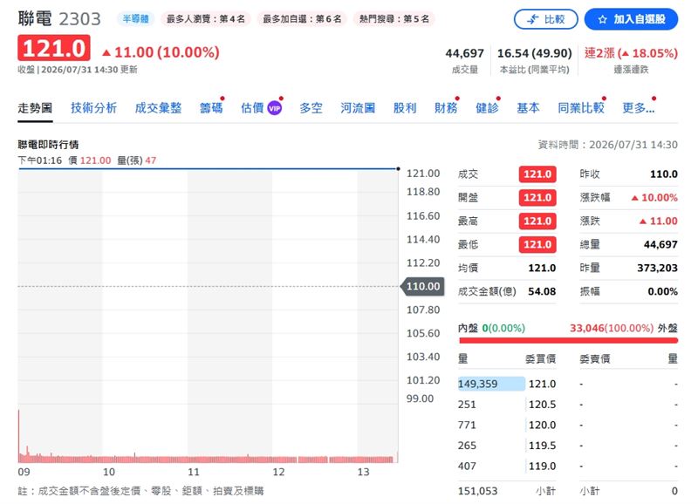Switch to the 多空 tab
The width and height of the screenshot is (698, 504).
[311, 108]
